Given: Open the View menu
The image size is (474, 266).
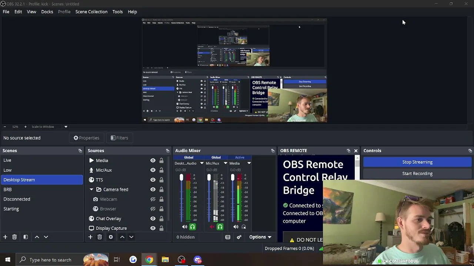Looking at the screenshot, I should [x=31, y=12].
